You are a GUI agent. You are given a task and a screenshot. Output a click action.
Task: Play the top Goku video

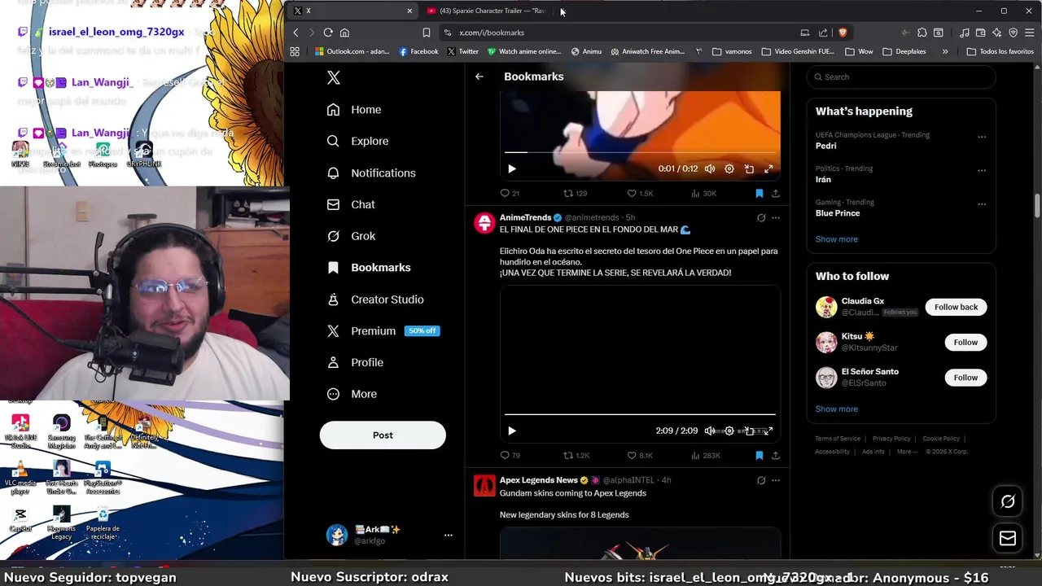point(511,168)
